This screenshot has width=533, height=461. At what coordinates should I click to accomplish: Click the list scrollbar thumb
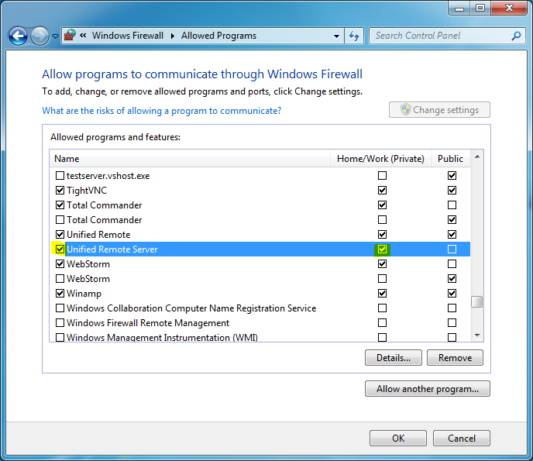tap(477, 301)
